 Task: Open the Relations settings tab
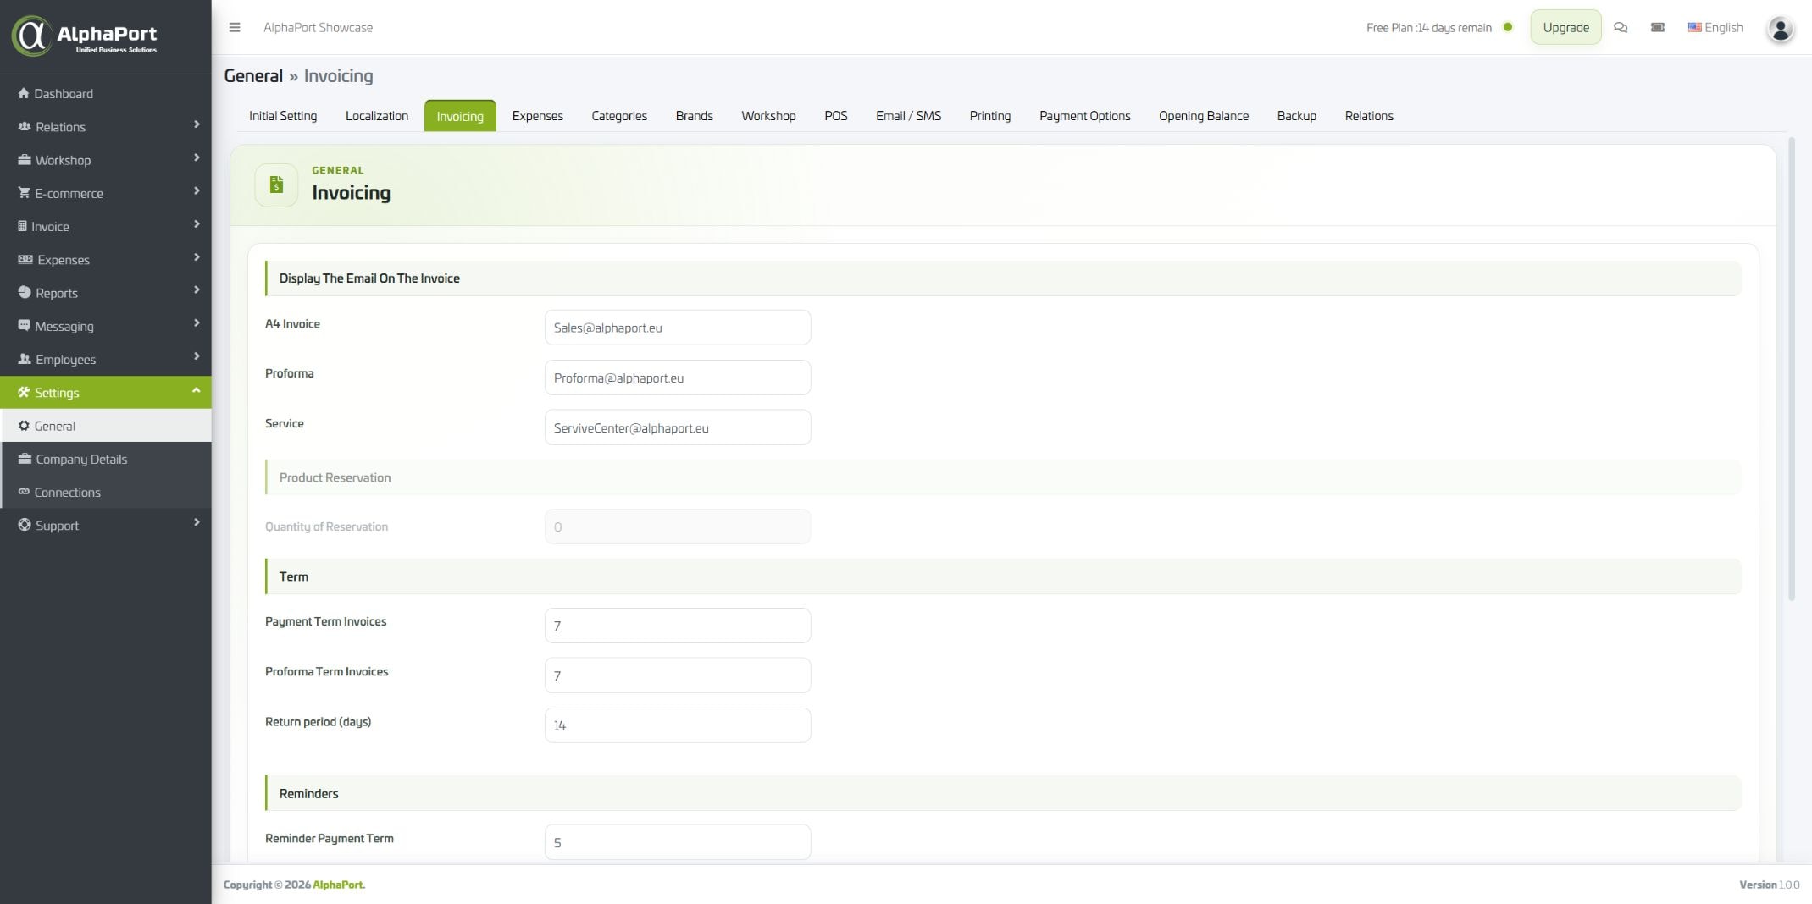(x=1369, y=116)
